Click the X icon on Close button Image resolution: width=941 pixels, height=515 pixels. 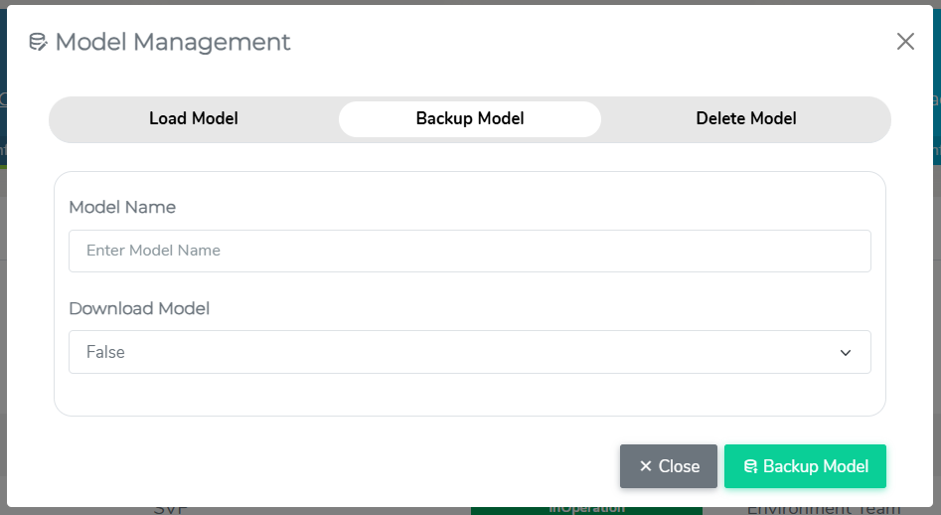click(646, 466)
